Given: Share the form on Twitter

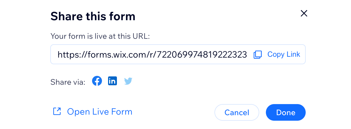Looking at the screenshot, I should [128, 81].
